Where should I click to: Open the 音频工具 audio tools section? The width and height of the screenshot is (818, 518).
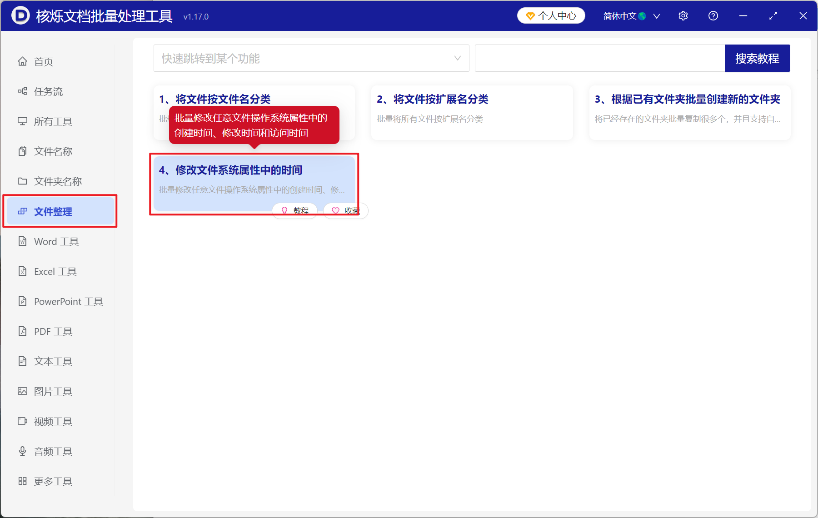(x=52, y=451)
